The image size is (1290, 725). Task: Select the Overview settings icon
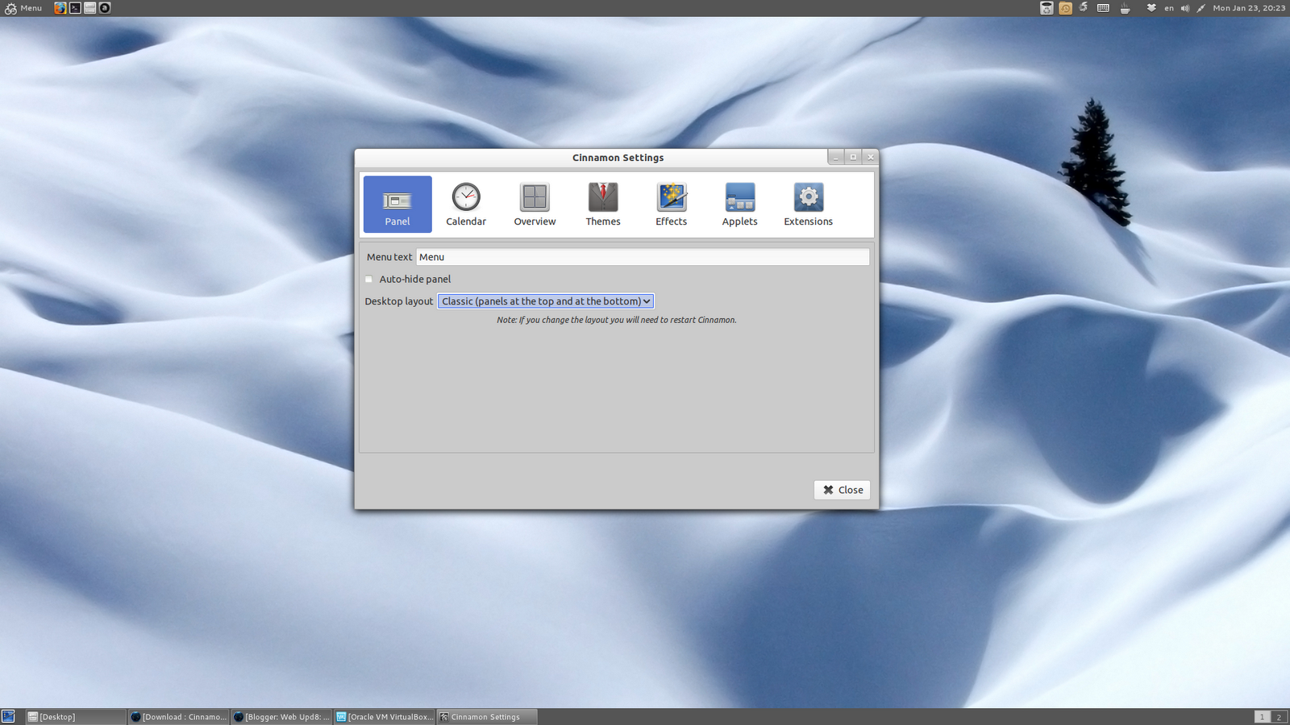534,204
